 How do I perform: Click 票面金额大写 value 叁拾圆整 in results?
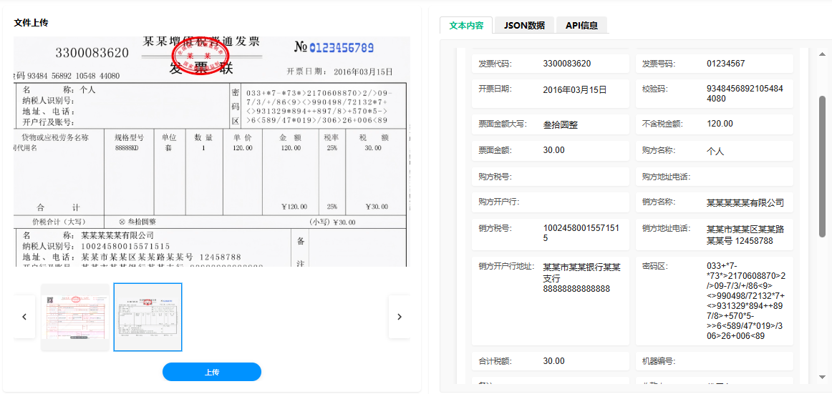561,125
